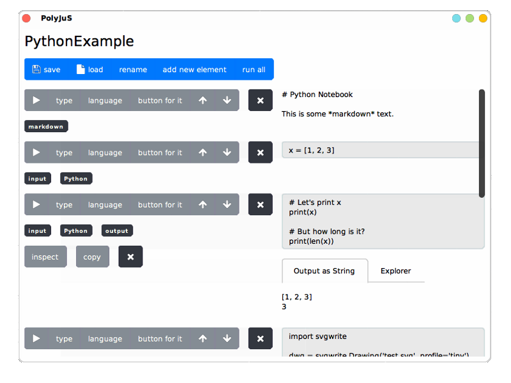Delete the markdown cell with X button
Image resolution: width=511 pixels, height=383 pixels.
click(260, 100)
